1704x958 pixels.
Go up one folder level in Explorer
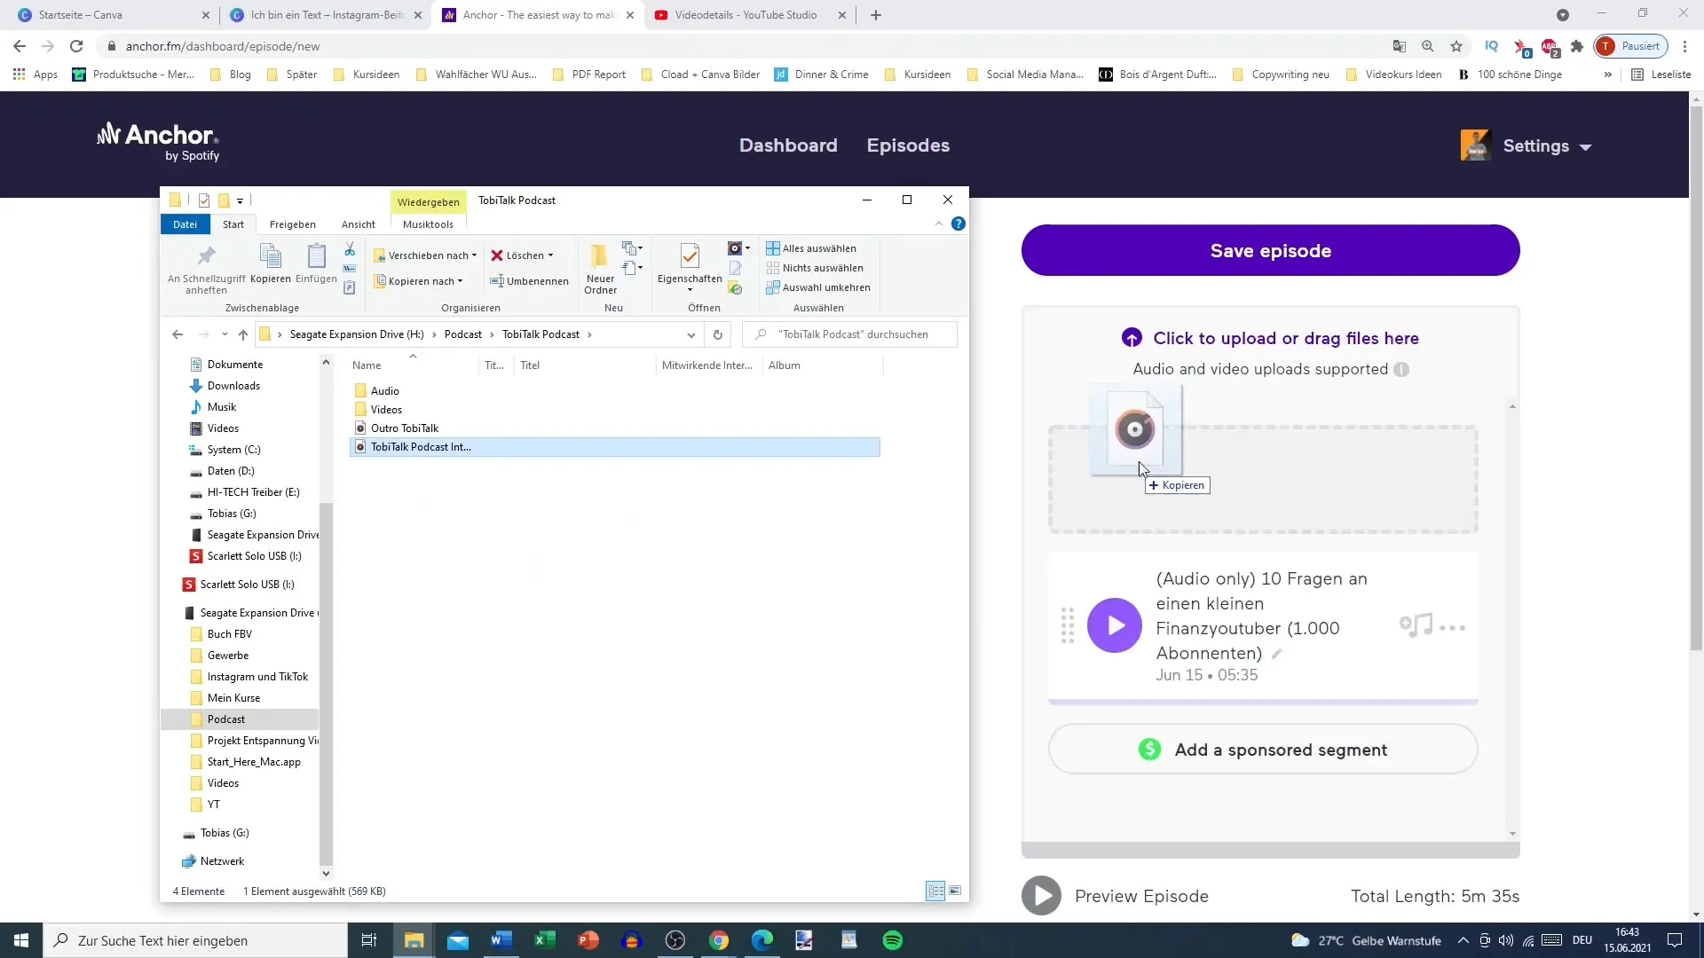(x=243, y=334)
